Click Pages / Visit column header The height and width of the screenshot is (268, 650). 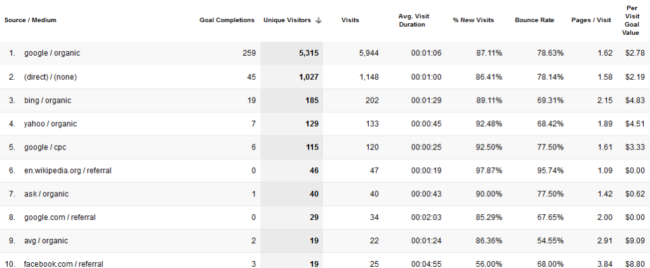point(591,20)
